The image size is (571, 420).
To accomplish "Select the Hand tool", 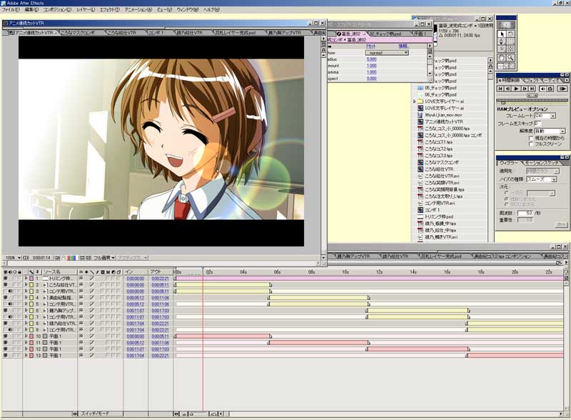I will pyautogui.click(x=502, y=58).
